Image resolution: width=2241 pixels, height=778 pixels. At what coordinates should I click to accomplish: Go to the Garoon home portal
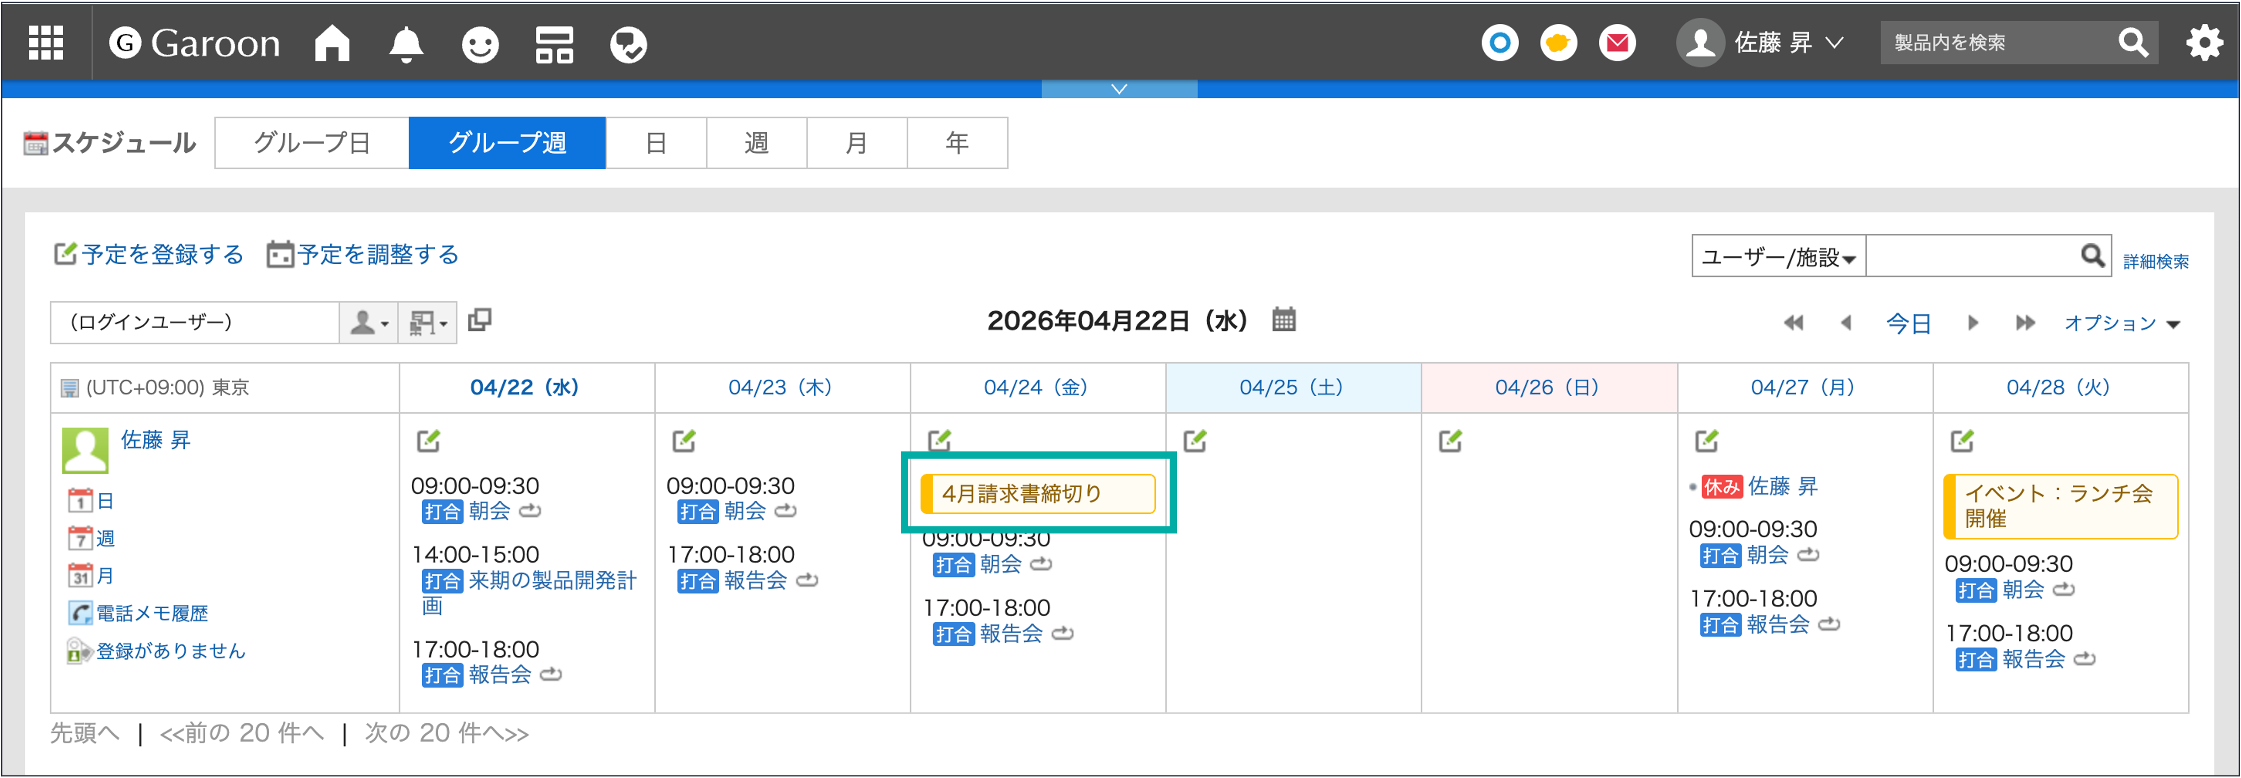coord(332,43)
